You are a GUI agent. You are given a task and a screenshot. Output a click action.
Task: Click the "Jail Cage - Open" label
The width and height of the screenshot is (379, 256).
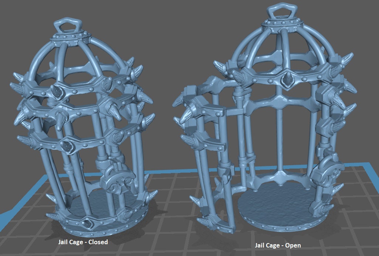click(278, 245)
